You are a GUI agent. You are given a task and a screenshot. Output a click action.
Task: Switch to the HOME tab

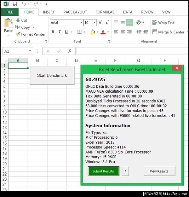click(x=29, y=12)
